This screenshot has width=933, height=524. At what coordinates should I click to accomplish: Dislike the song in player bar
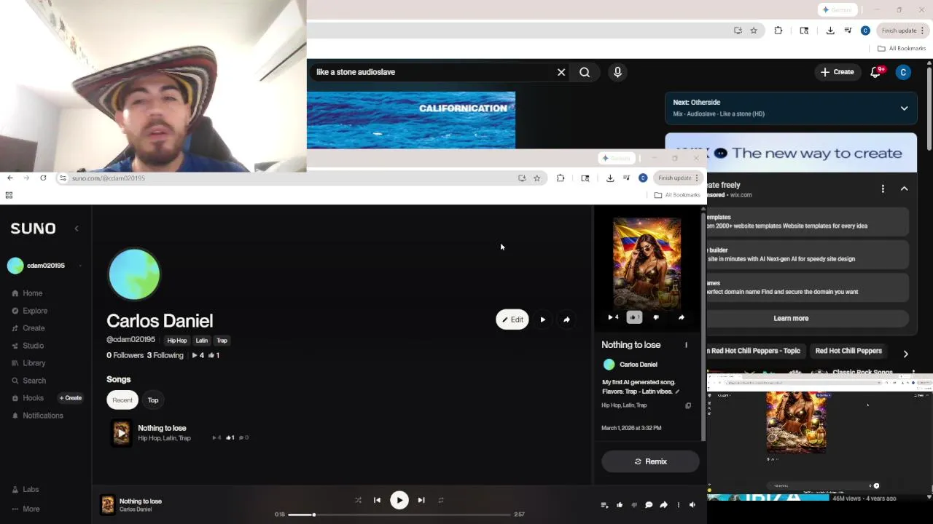click(x=634, y=505)
